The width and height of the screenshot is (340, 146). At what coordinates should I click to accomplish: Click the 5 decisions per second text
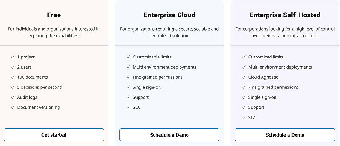[40, 87]
